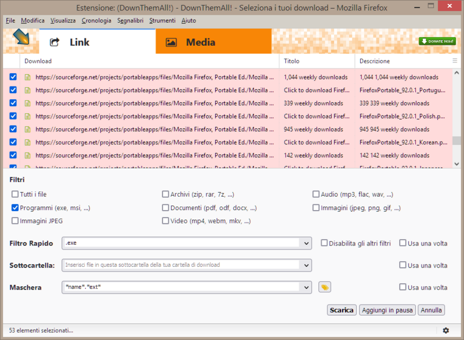The height and width of the screenshot is (340, 464).
Task: Click into the Sottocartella text field
Action: click(182, 265)
